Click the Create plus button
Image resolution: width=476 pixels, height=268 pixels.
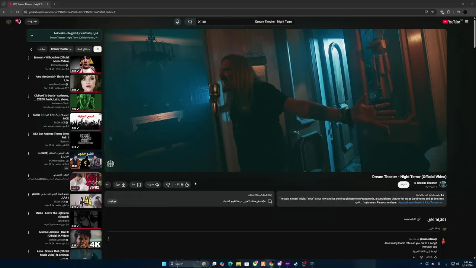pos(32,22)
